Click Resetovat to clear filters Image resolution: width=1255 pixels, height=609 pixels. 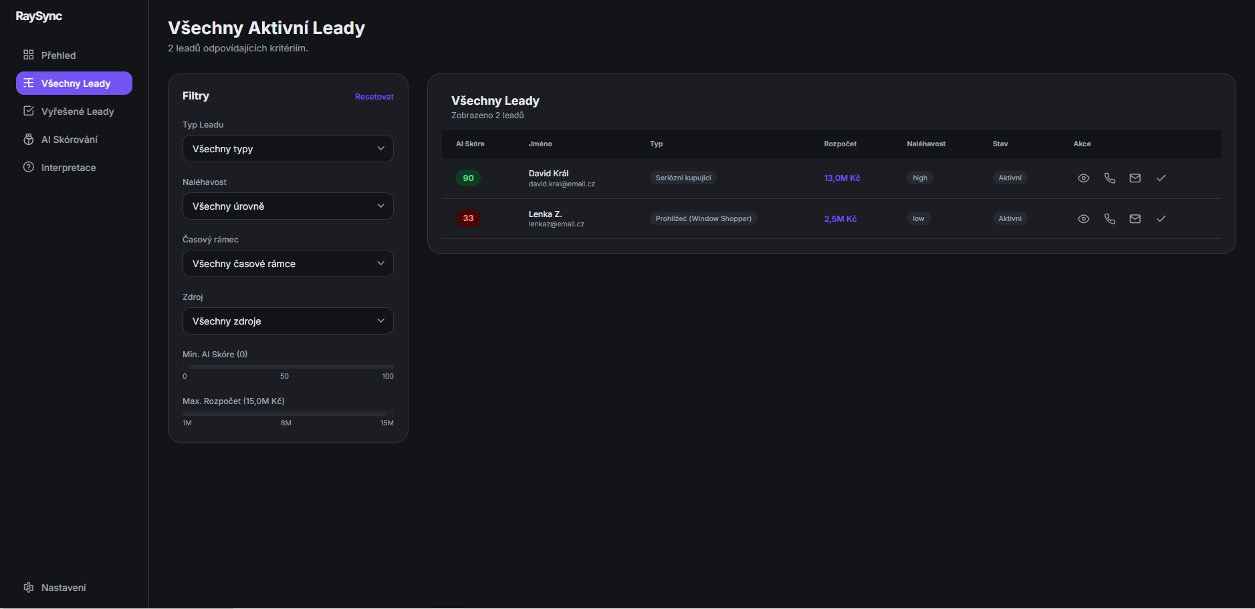point(374,97)
